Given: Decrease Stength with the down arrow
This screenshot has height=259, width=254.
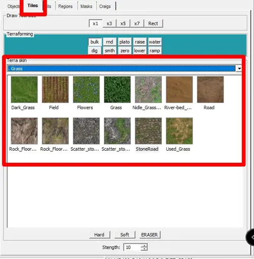Looking at the screenshot, I should point(144,249).
